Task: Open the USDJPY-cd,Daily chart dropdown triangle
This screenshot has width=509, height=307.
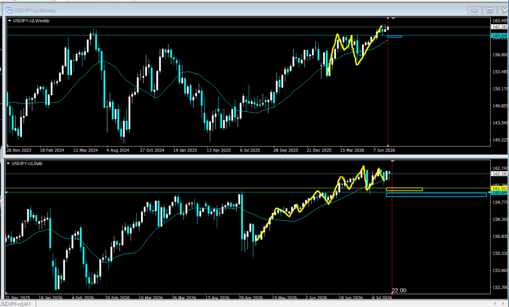Action: [x=8, y=163]
